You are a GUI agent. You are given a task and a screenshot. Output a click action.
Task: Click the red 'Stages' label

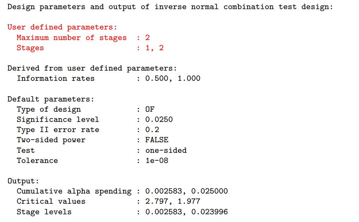[30, 48]
